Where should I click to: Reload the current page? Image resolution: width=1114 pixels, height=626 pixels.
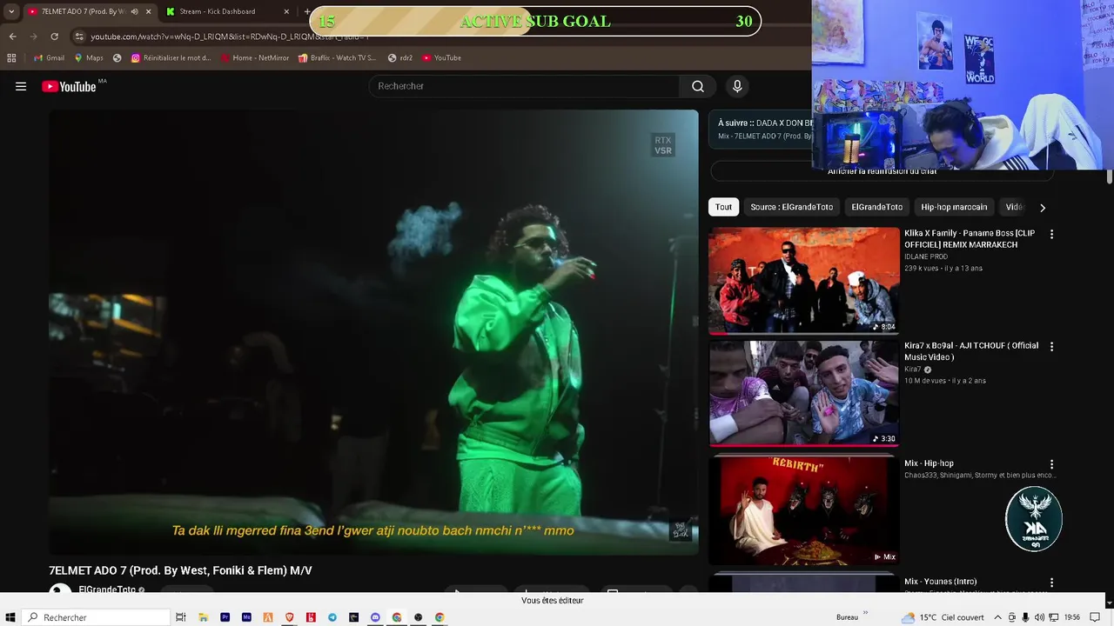click(x=54, y=37)
